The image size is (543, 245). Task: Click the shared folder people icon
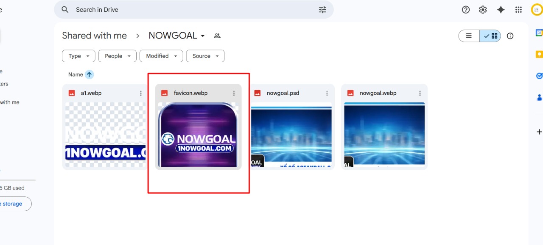[x=217, y=36]
